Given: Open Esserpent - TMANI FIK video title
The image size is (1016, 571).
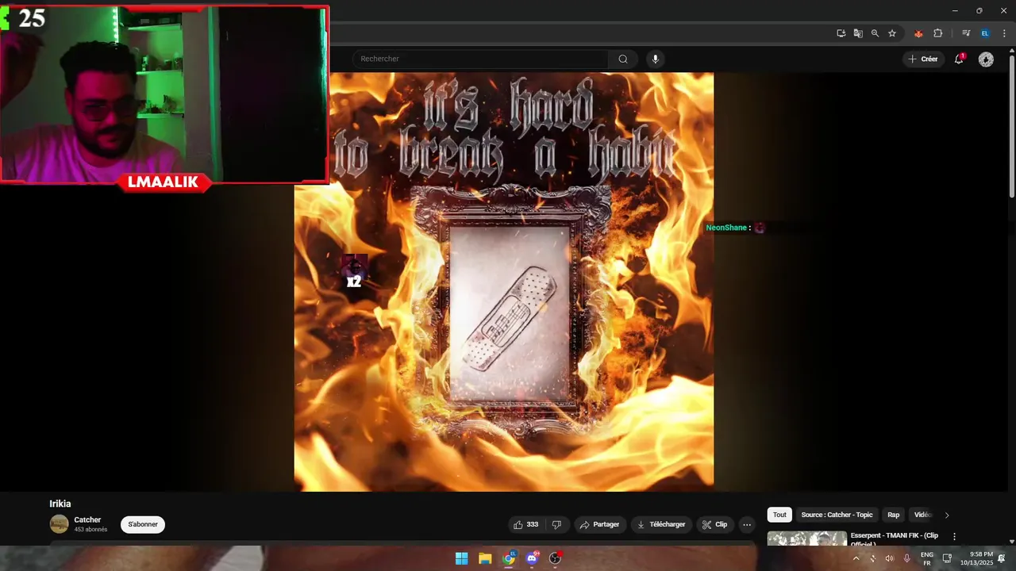Looking at the screenshot, I should tap(895, 538).
